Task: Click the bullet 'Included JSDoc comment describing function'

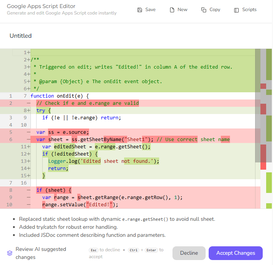Action: pyautogui.click(x=92, y=235)
